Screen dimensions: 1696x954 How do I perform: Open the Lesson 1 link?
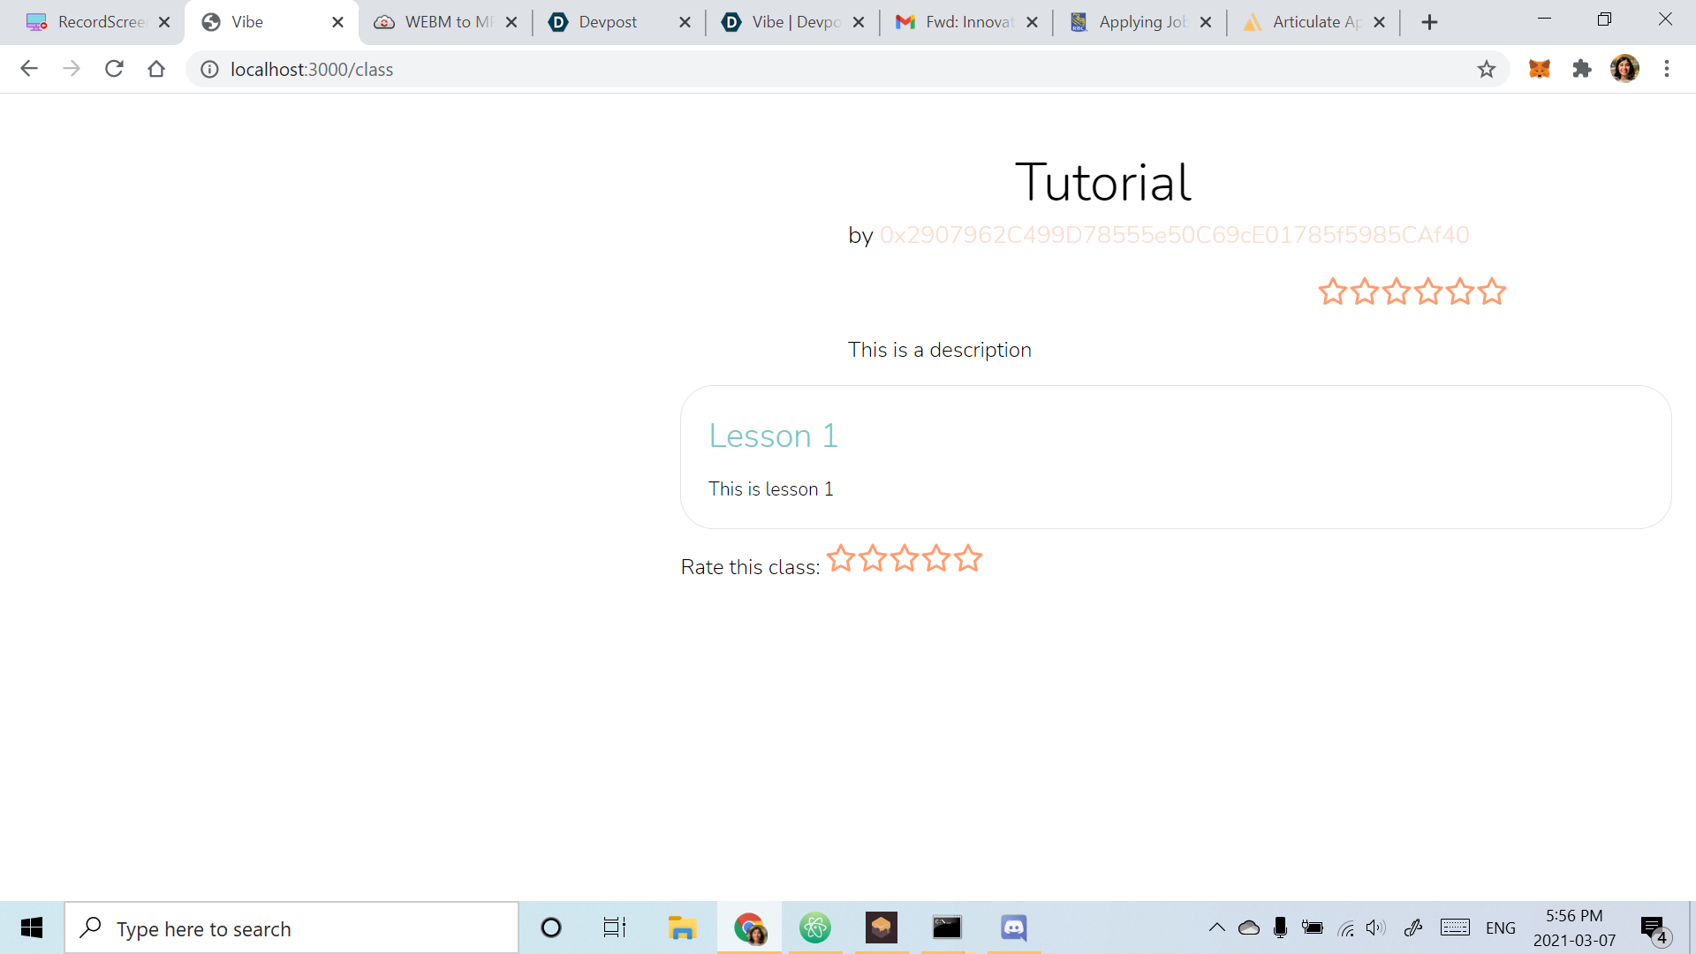[773, 435]
